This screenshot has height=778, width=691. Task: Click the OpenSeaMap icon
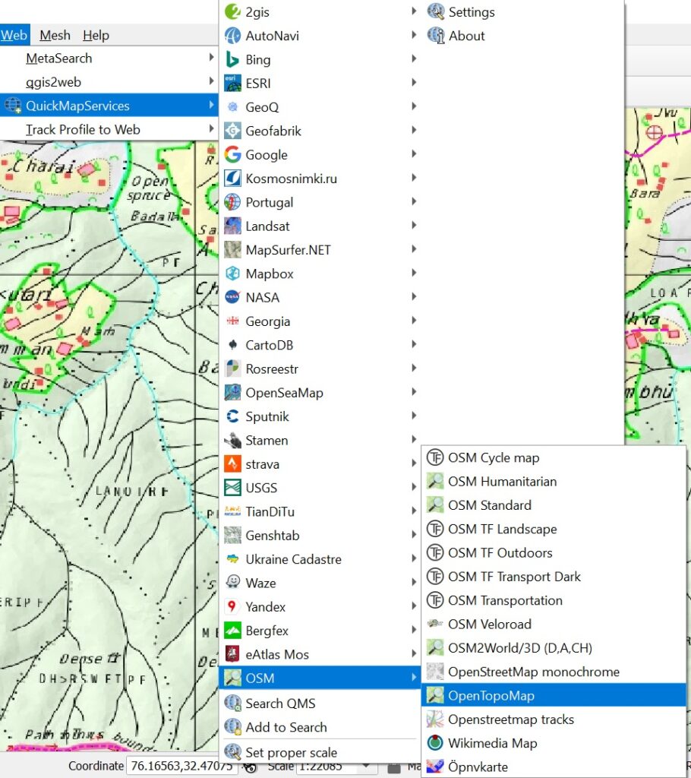click(232, 393)
